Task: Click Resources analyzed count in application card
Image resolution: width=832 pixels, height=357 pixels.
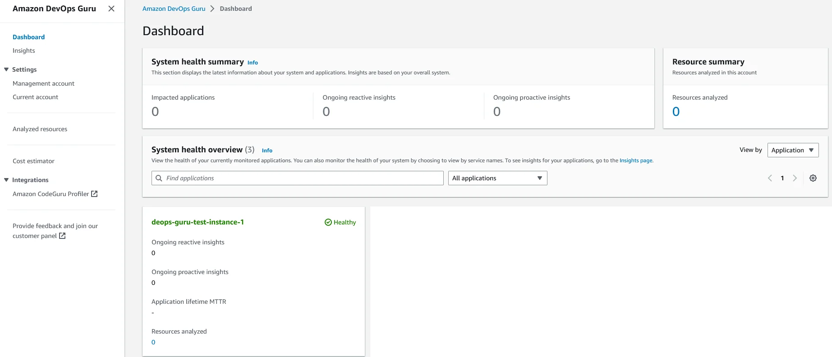Action: (x=153, y=342)
